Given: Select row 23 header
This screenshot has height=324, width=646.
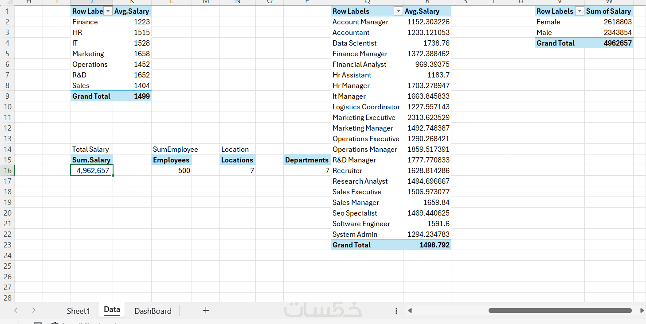Looking at the screenshot, I should (7, 245).
